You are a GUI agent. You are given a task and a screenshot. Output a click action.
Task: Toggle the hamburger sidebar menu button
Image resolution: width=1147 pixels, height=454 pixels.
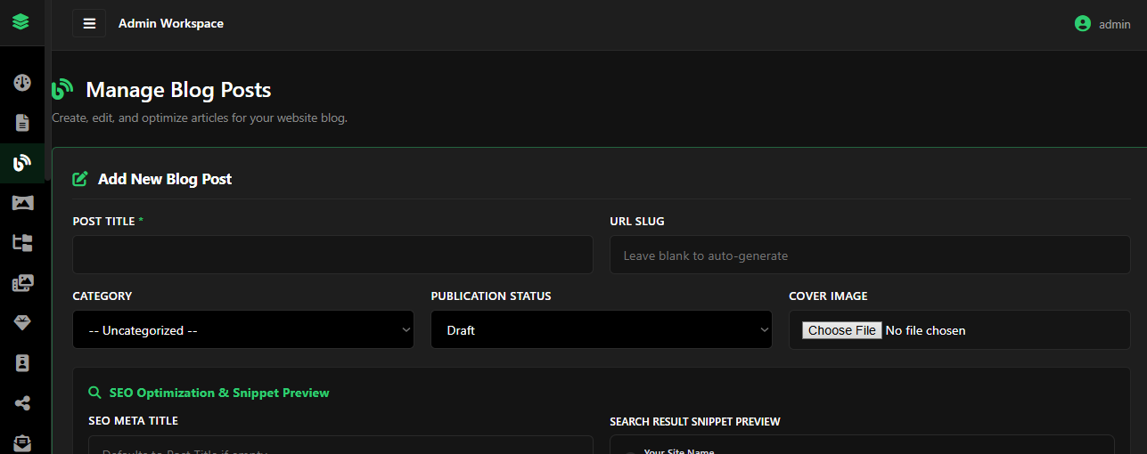pos(89,23)
